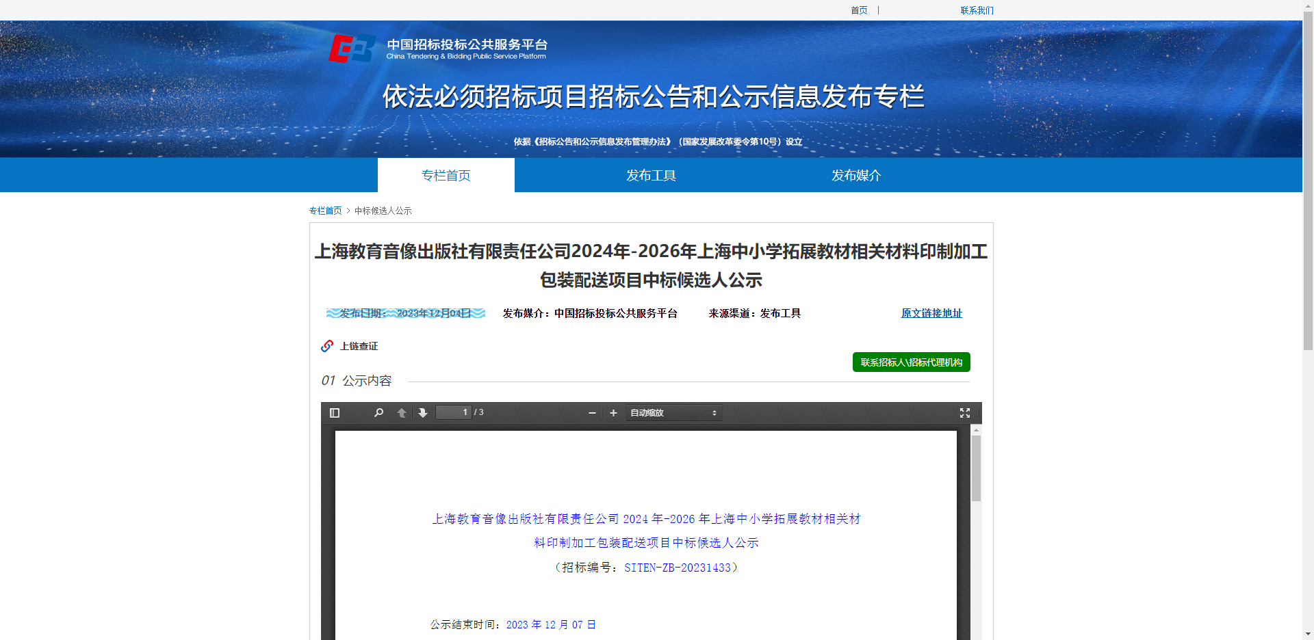Click the 招标编号 SITEN-ZB-20231433 text
This screenshot has width=1314, height=640.
pos(646,568)
